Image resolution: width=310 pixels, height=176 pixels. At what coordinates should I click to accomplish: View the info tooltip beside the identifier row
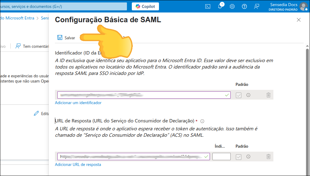click(249, 95)
